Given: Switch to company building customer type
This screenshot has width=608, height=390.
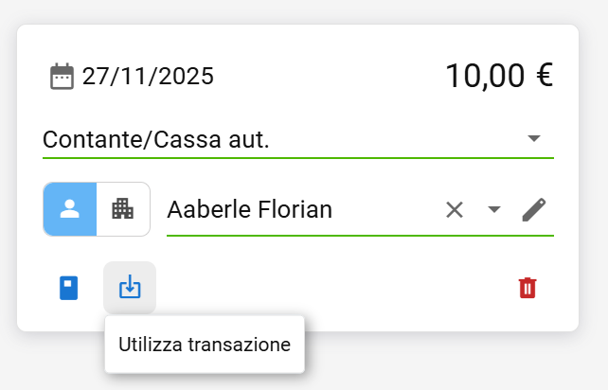Looking at the screenshot, I should pos(123,209).
